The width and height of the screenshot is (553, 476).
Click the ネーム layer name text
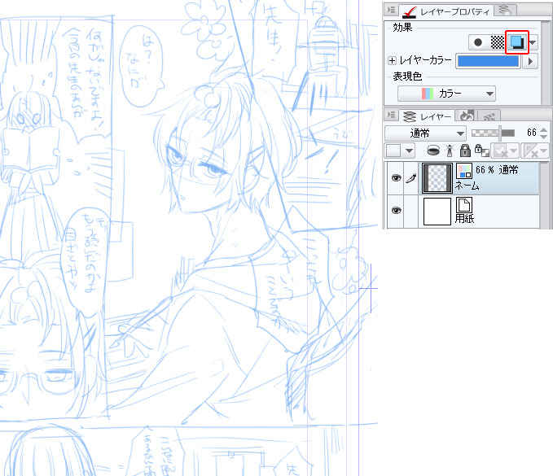(467, 186)
